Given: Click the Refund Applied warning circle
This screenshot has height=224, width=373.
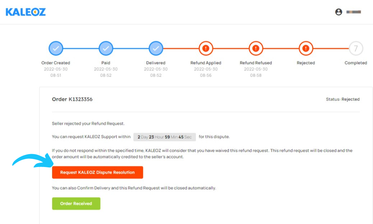Looking at the screenshot, I should 206,48.
